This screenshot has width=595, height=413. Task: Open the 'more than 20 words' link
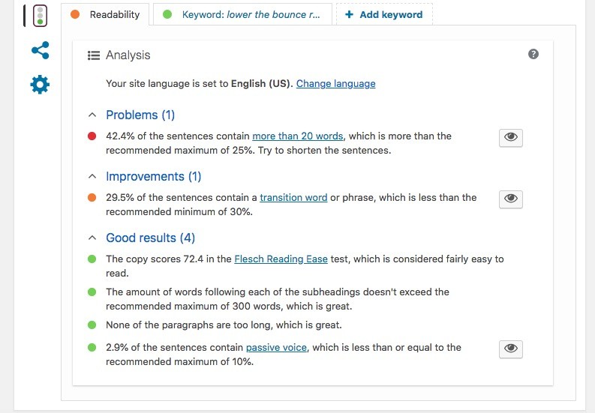298,136
